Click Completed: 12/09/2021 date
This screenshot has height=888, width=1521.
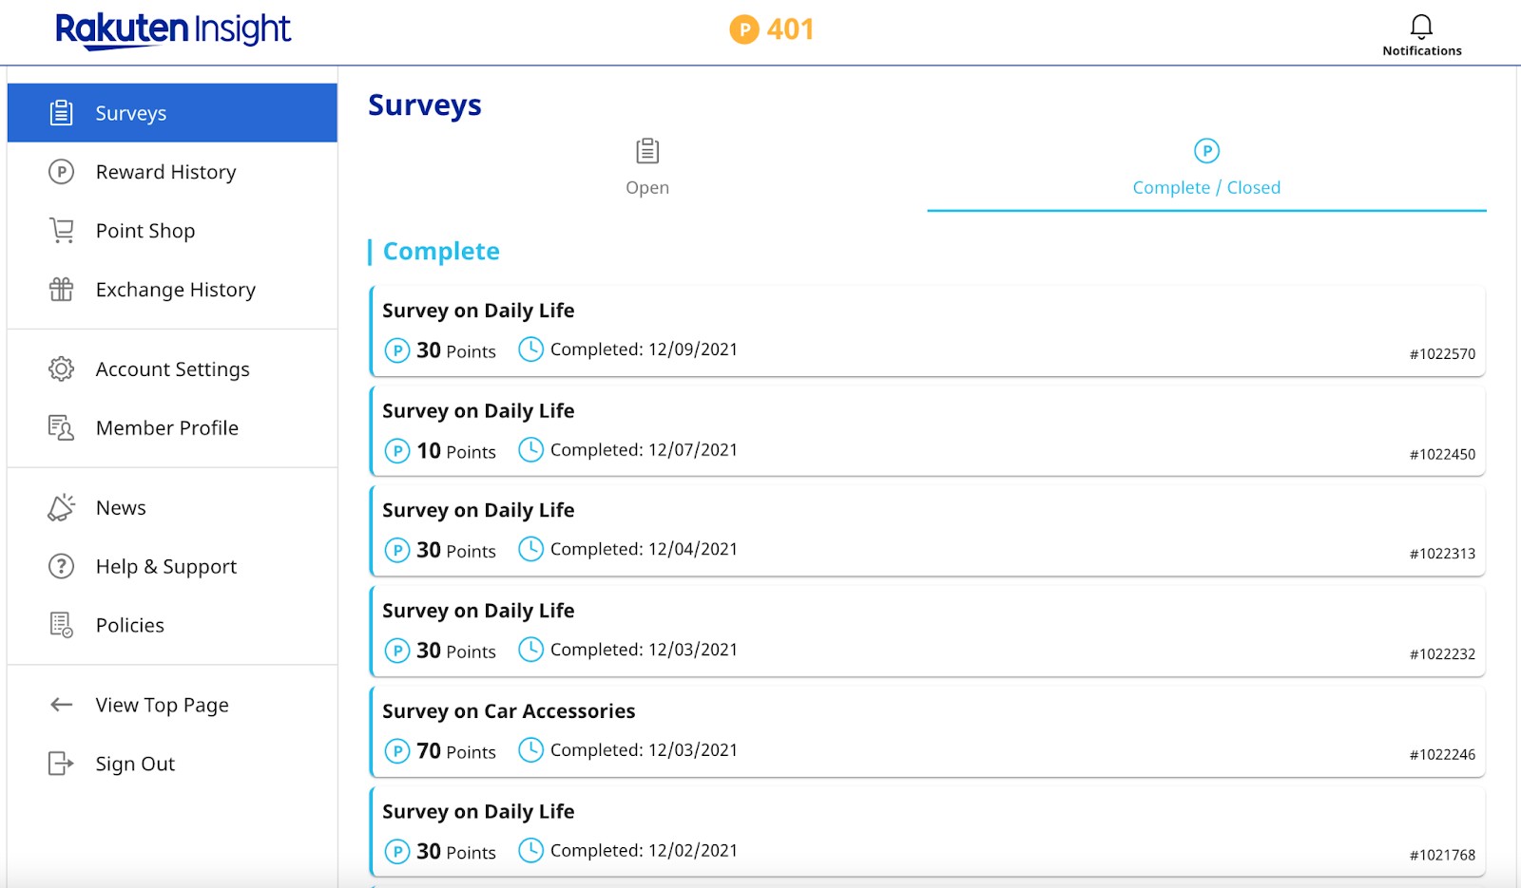click(x=644, y=350)
